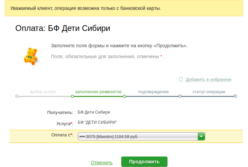
Task: Click the Отменить link
Action: [102, 163]
